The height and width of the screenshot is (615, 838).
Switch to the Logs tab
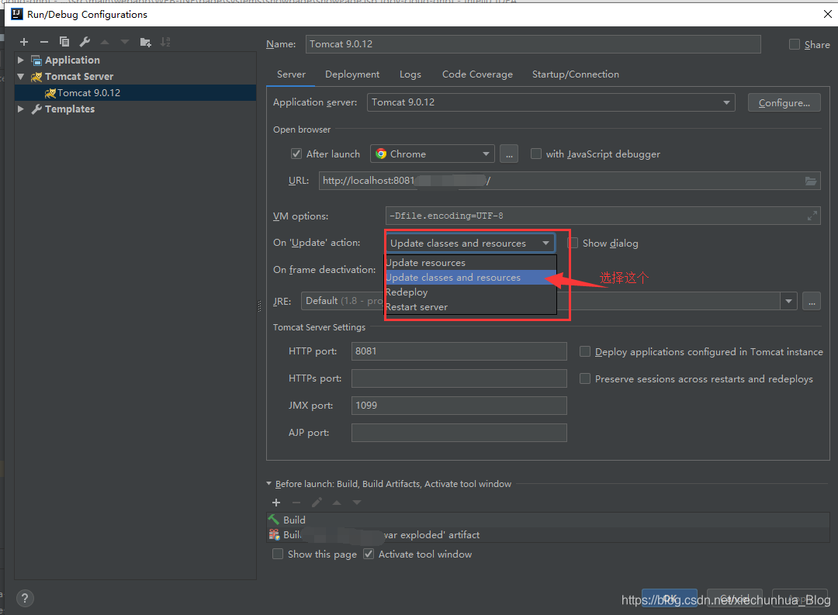point(410,74)
